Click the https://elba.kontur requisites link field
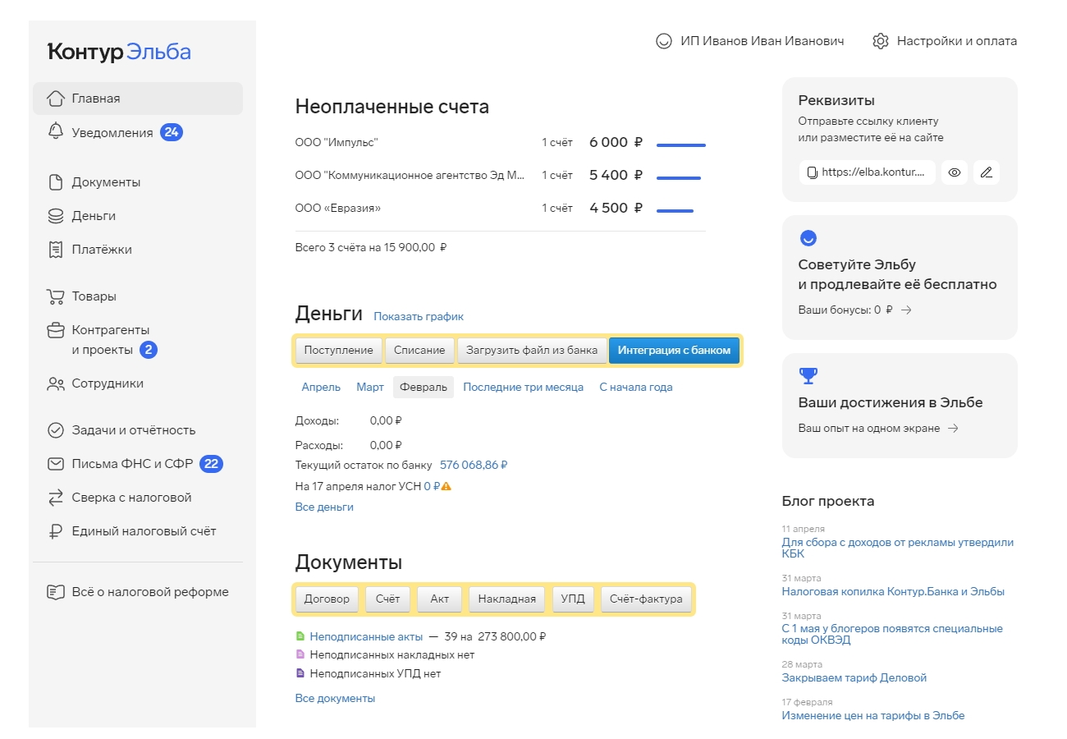 [x=868, y=172]
